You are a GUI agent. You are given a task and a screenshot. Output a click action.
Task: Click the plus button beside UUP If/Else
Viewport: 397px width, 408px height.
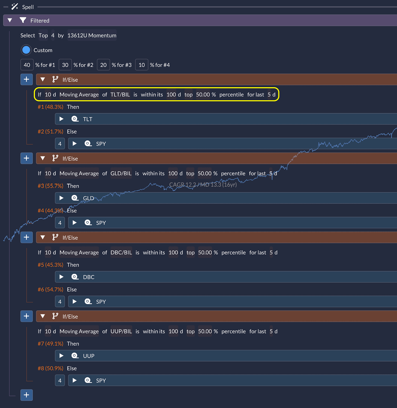click(x=26, y=316)
